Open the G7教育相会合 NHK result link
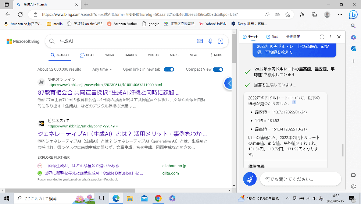The image size is (361, 204). 108,92
